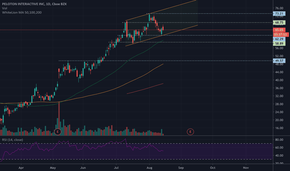Click the 62.29 price level label
Screen dimensions: 290x171
[x=279, y=39]
